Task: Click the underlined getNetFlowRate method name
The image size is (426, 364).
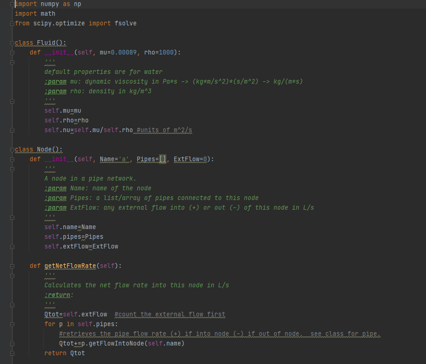Action: [70, 266]
